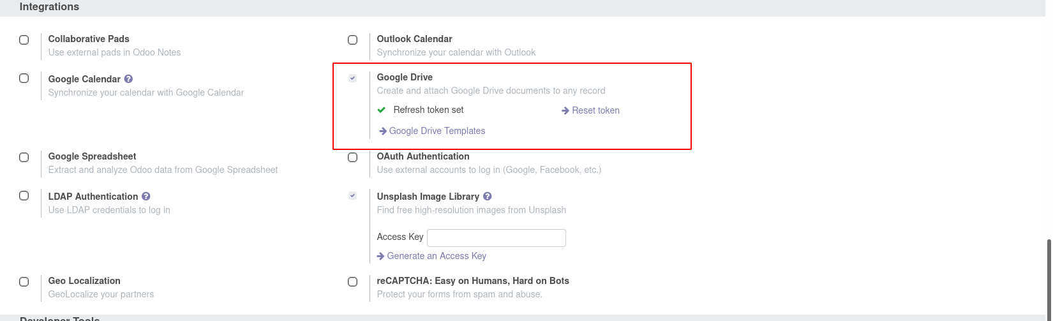The height and width of the screenshot is (321, 1053).
Task: Turn on LDAP Authentication checkbox
Action: pos(24,196)
